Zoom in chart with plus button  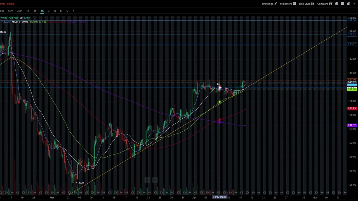coord(155,180)
